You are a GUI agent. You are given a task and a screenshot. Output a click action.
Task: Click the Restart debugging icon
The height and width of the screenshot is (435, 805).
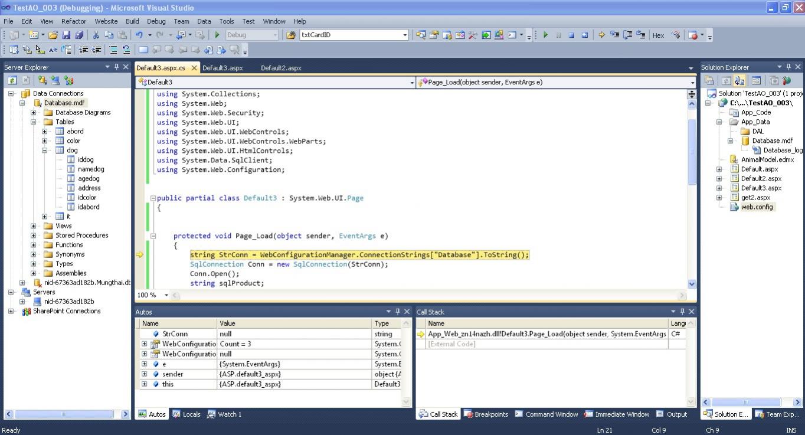coord(584,35)
